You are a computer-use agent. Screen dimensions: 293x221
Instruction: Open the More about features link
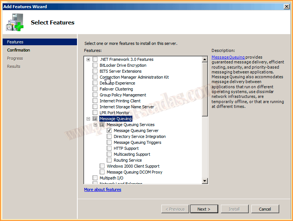click(103, 189)
